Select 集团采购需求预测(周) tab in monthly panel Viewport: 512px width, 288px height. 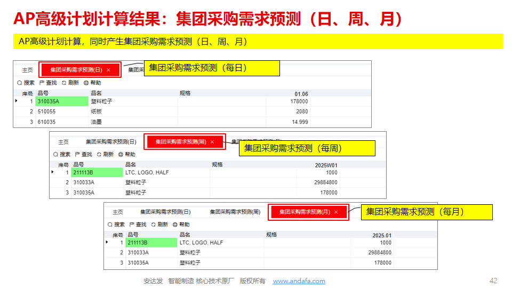(x=235, y=212)
